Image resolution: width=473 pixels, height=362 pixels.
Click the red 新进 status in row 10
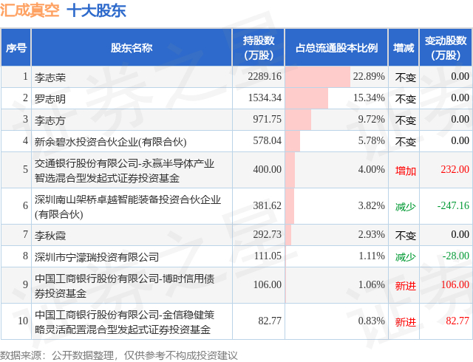pos(406,322)
